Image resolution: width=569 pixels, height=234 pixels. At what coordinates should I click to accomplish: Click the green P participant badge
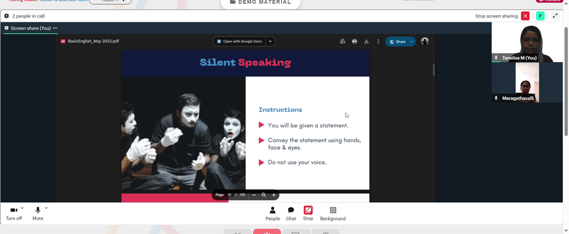click(541, 16)
